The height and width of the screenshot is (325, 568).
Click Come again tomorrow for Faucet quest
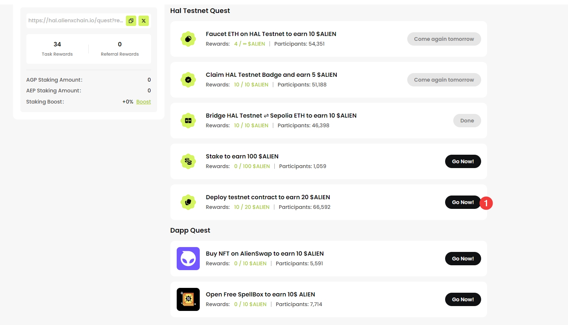[444, 39]
